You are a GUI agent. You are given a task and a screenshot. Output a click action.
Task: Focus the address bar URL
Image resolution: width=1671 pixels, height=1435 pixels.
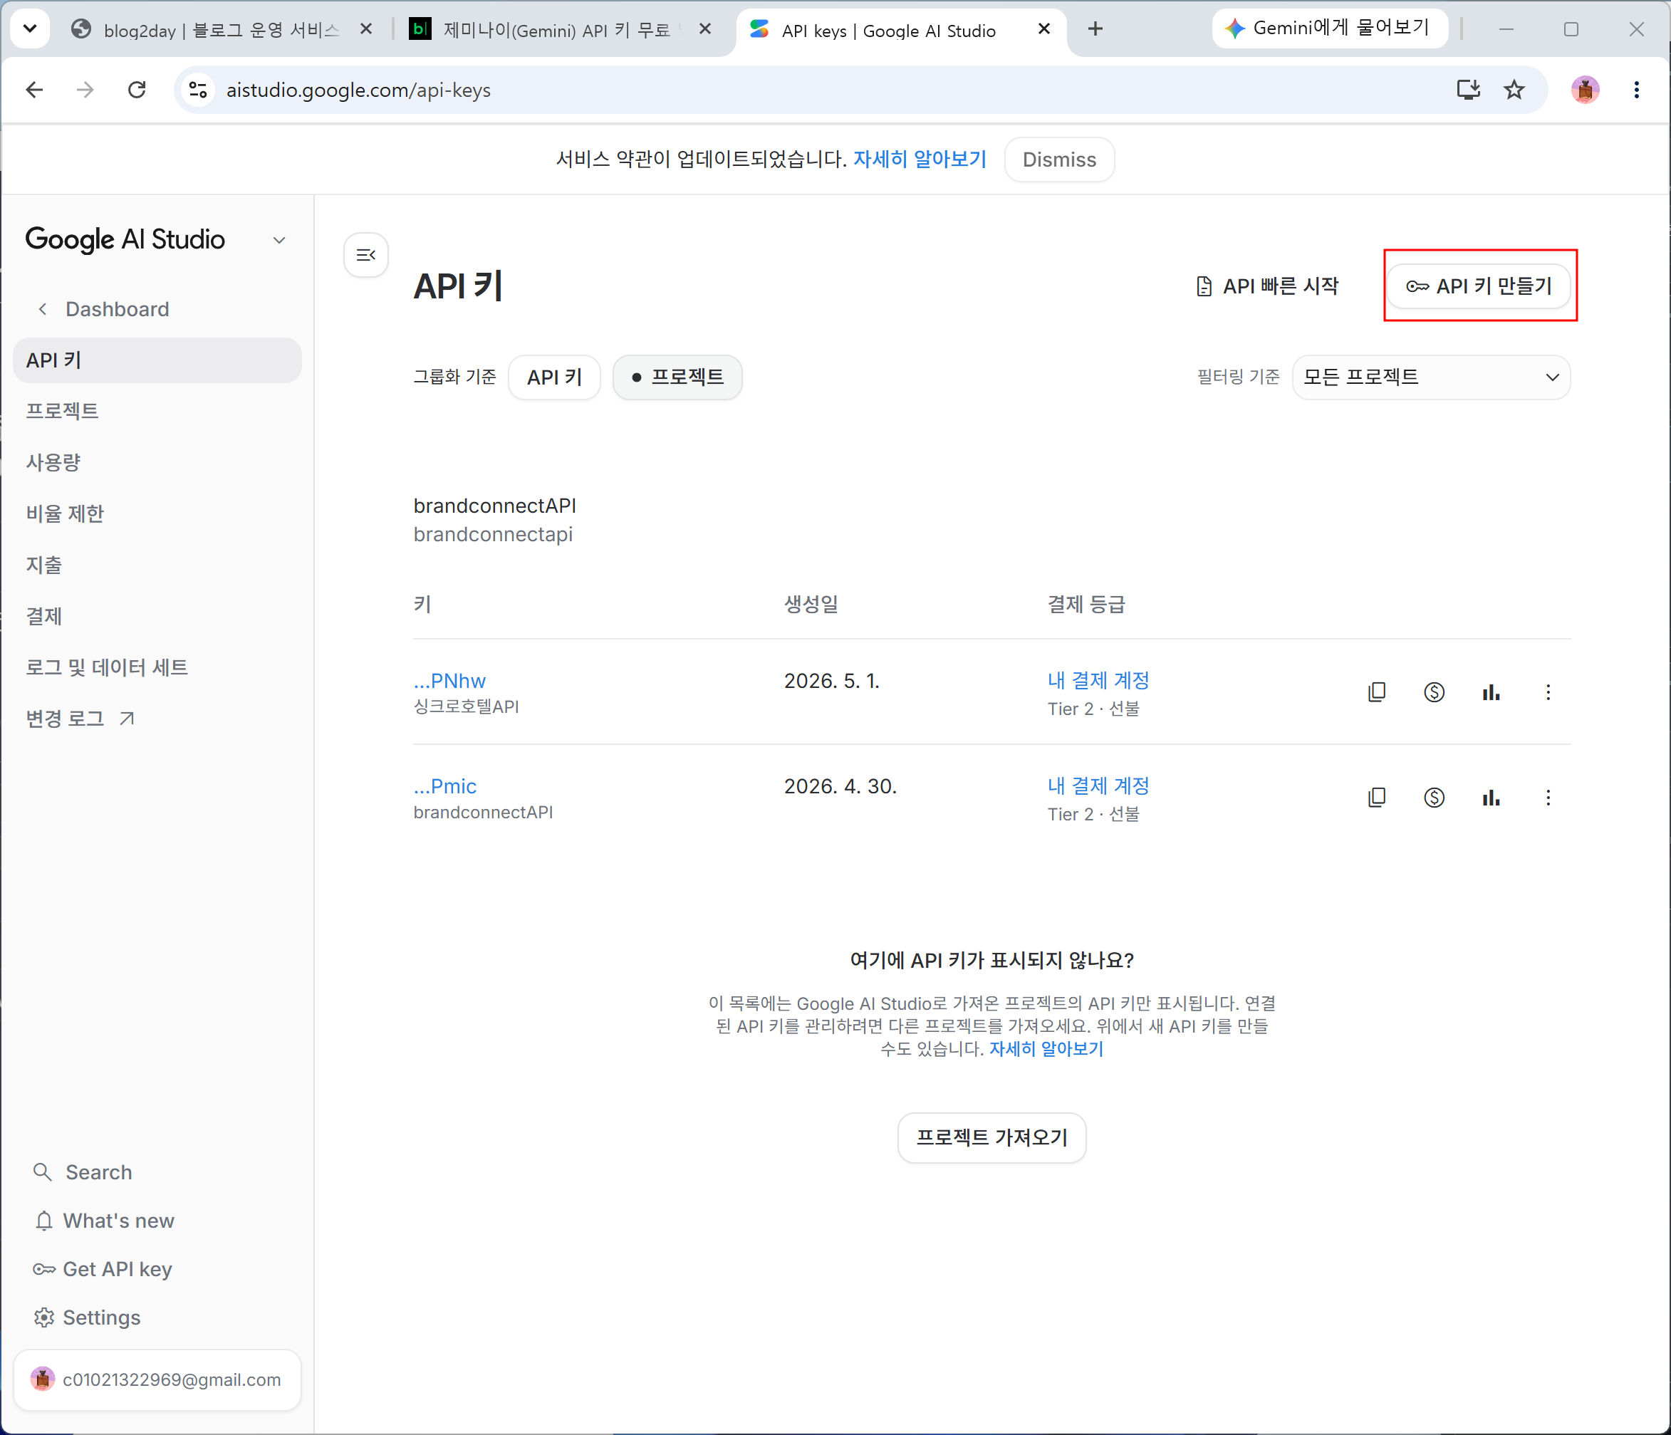click(x=358, y=90)
